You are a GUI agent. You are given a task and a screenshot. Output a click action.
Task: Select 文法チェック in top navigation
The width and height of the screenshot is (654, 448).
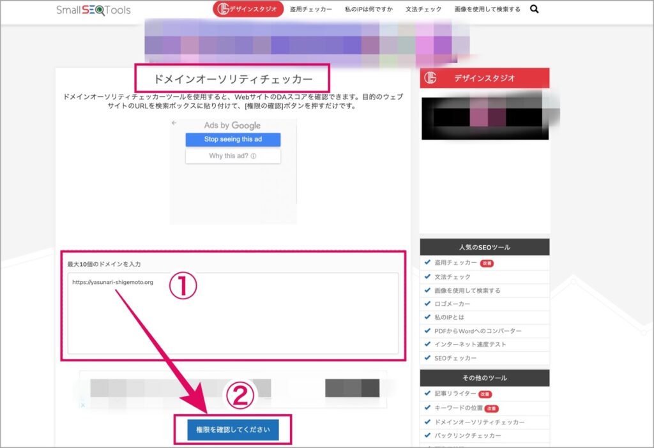click(x=423, y=9)
